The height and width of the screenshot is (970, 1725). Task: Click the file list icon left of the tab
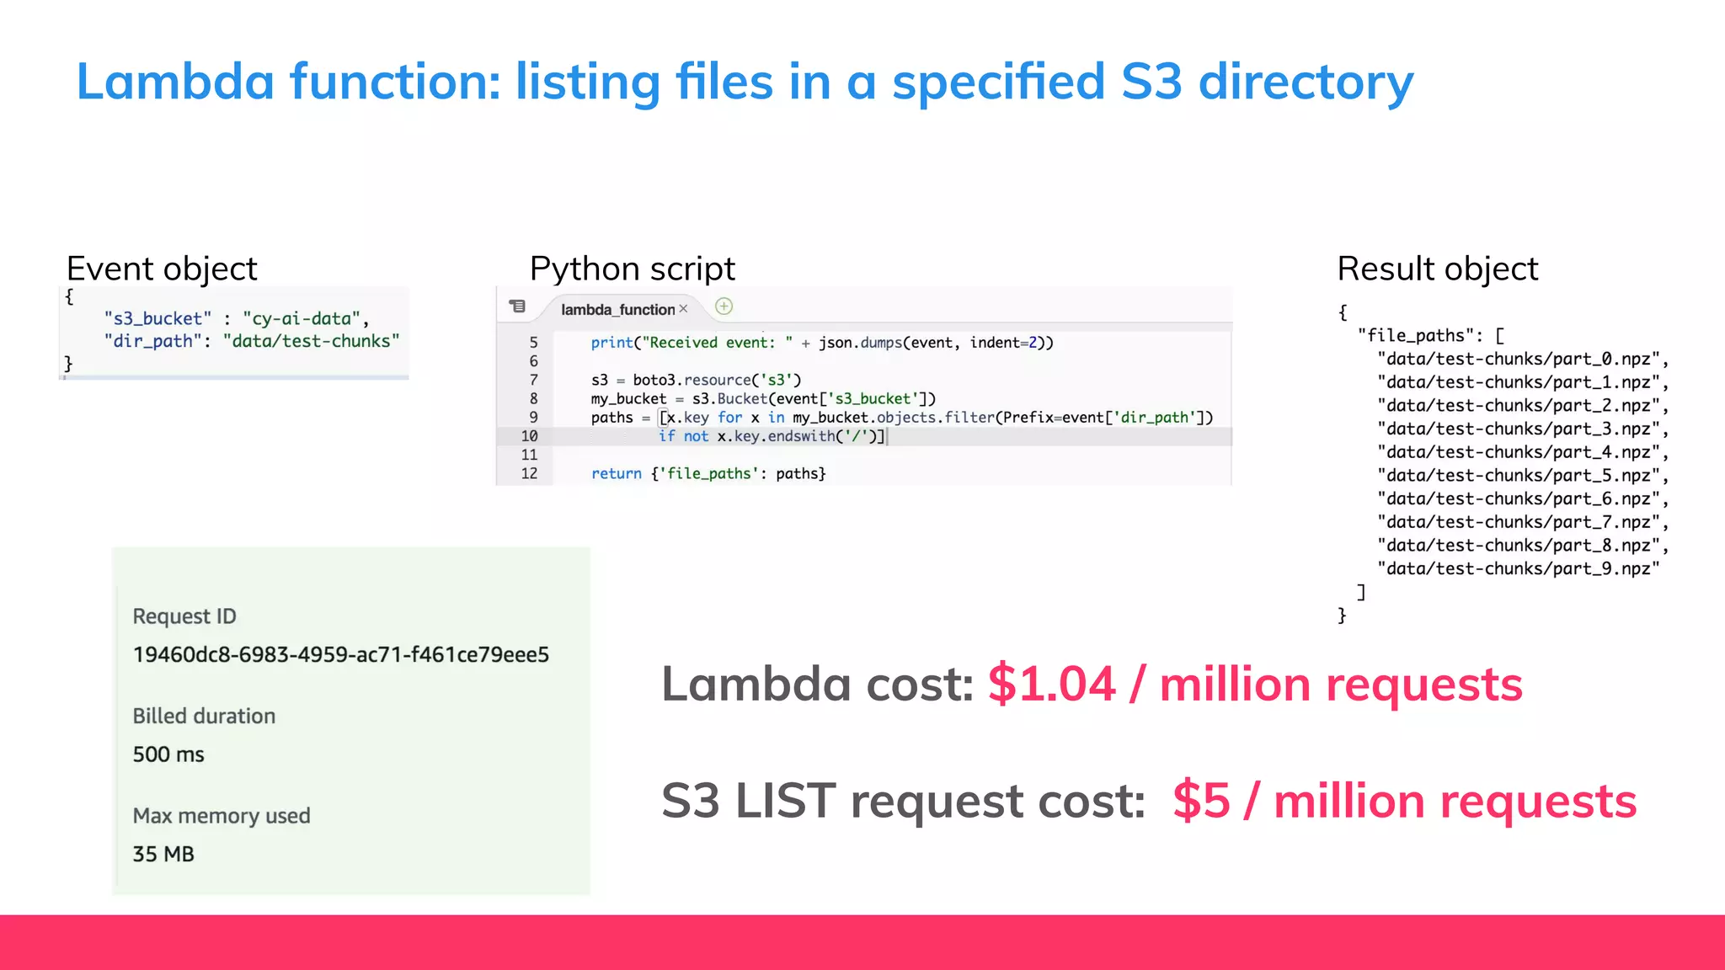(x=517, y=306)
